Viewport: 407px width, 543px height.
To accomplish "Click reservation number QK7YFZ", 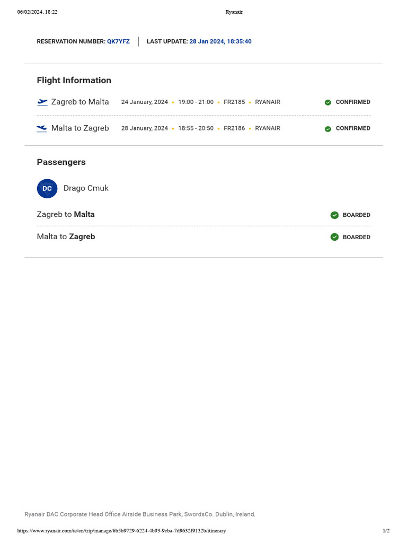I will 118,41.
